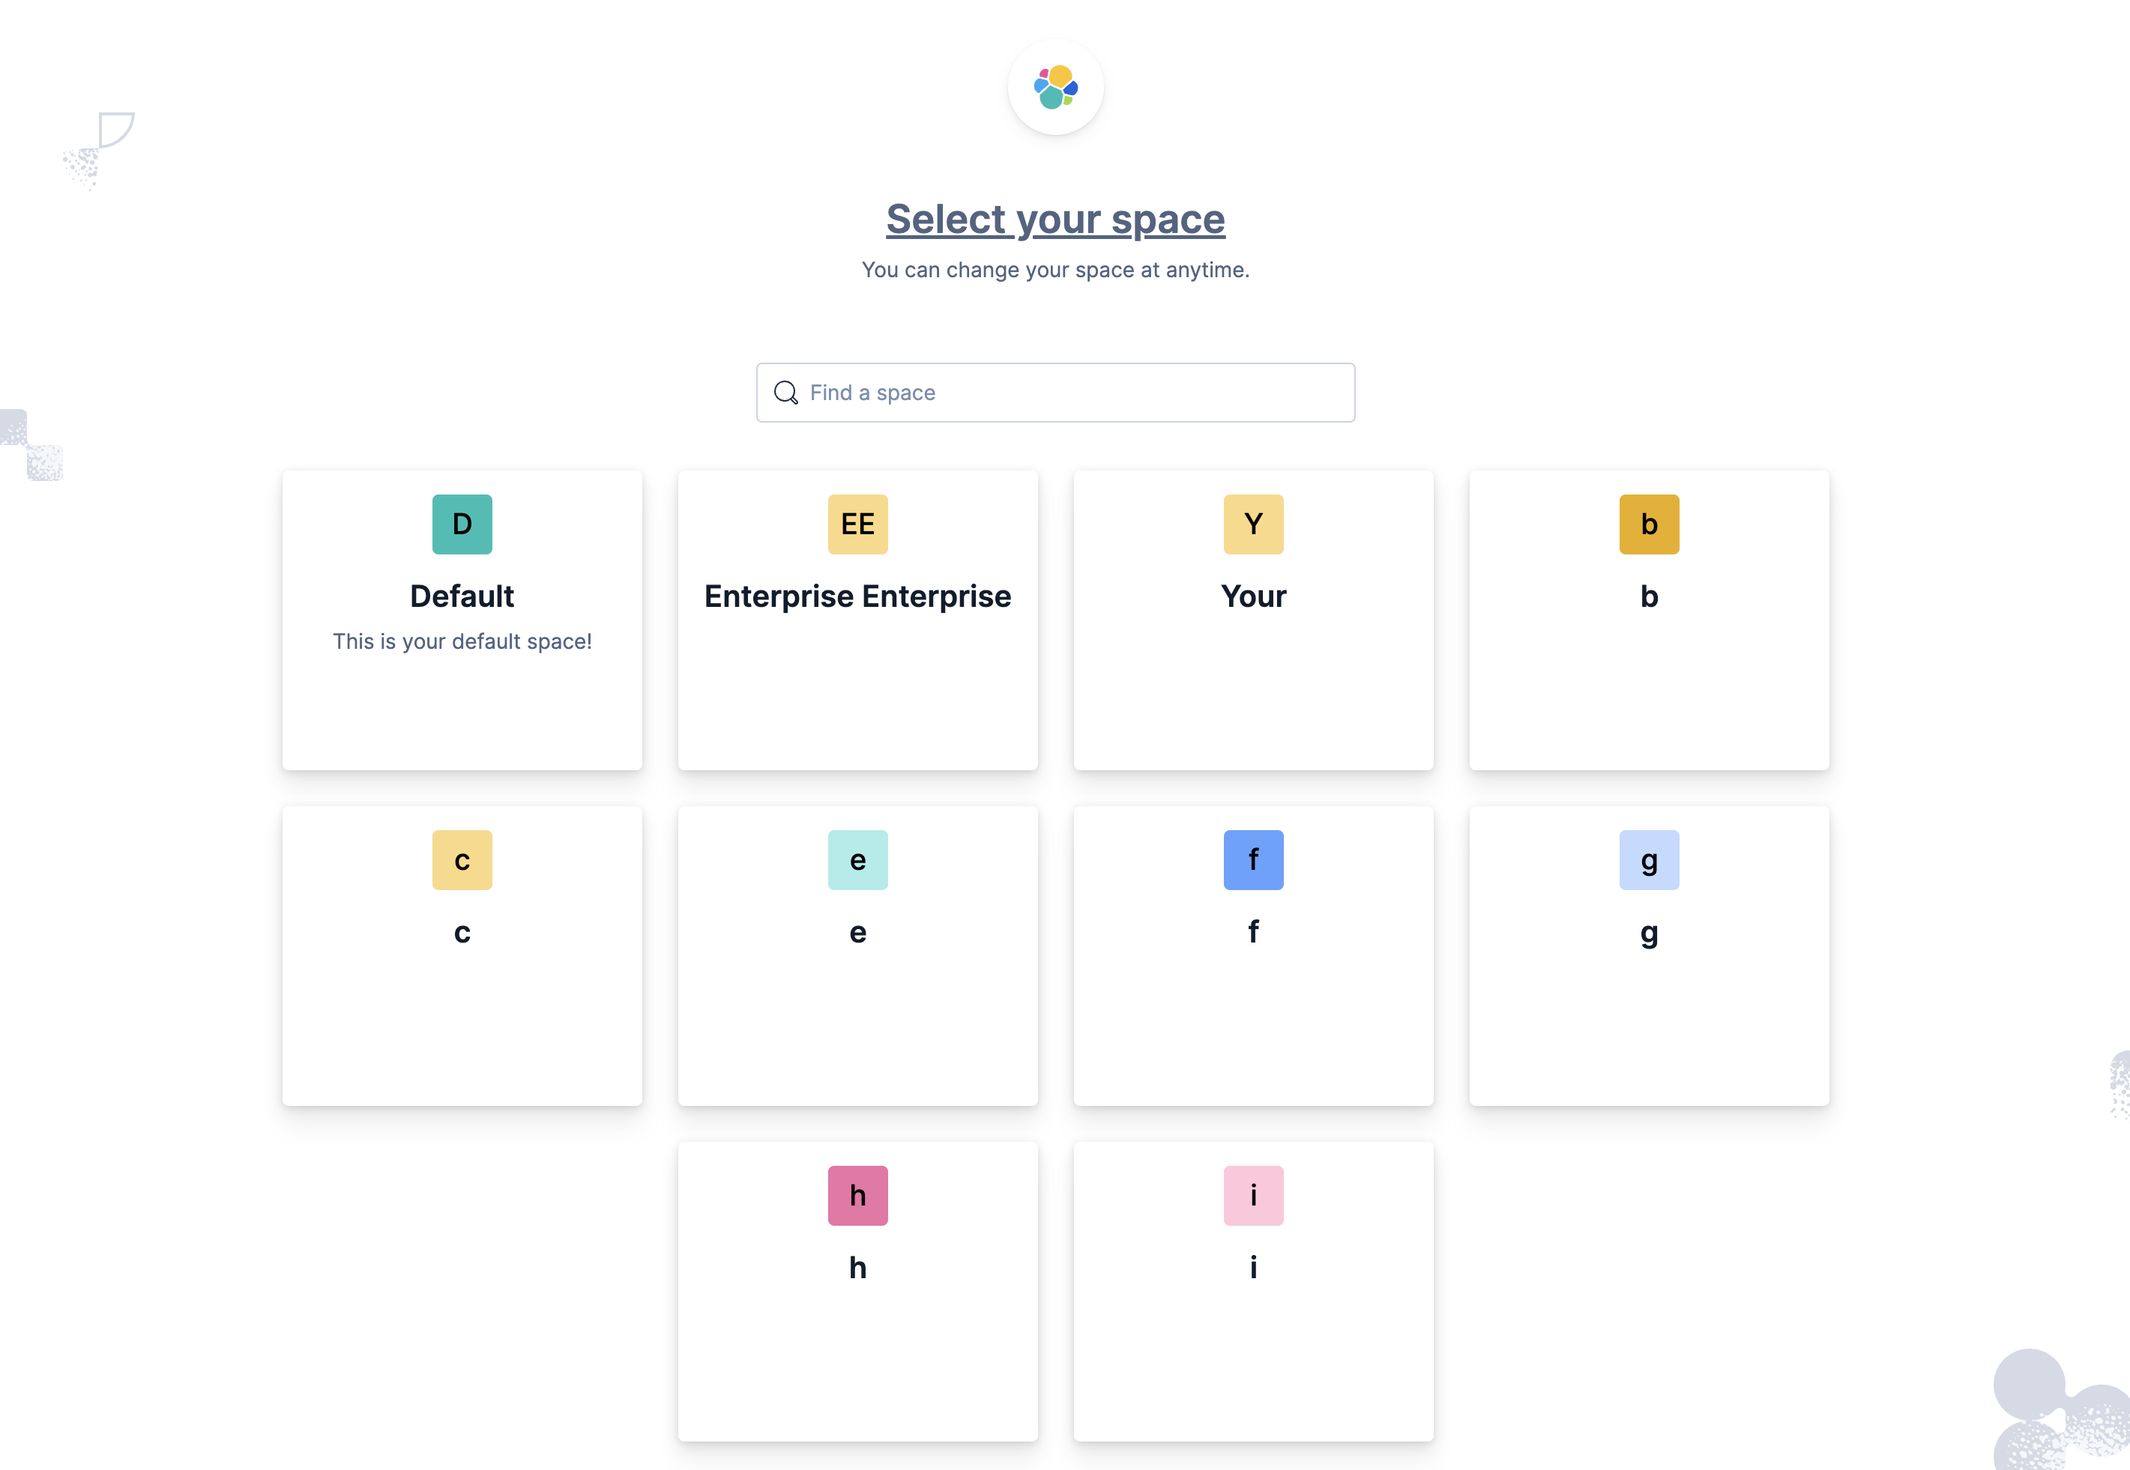Click the light blue g space avatar

pos(1649,859)
